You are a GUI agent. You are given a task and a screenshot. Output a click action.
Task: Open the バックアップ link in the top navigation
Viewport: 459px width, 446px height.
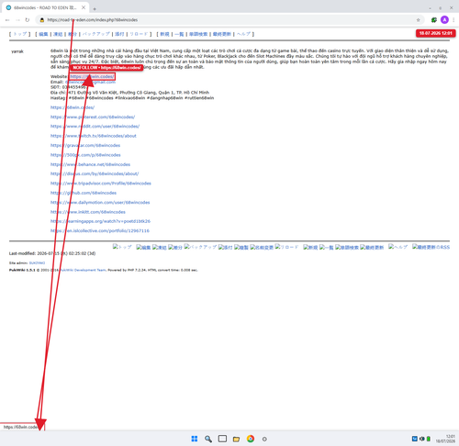pos(95,34)
